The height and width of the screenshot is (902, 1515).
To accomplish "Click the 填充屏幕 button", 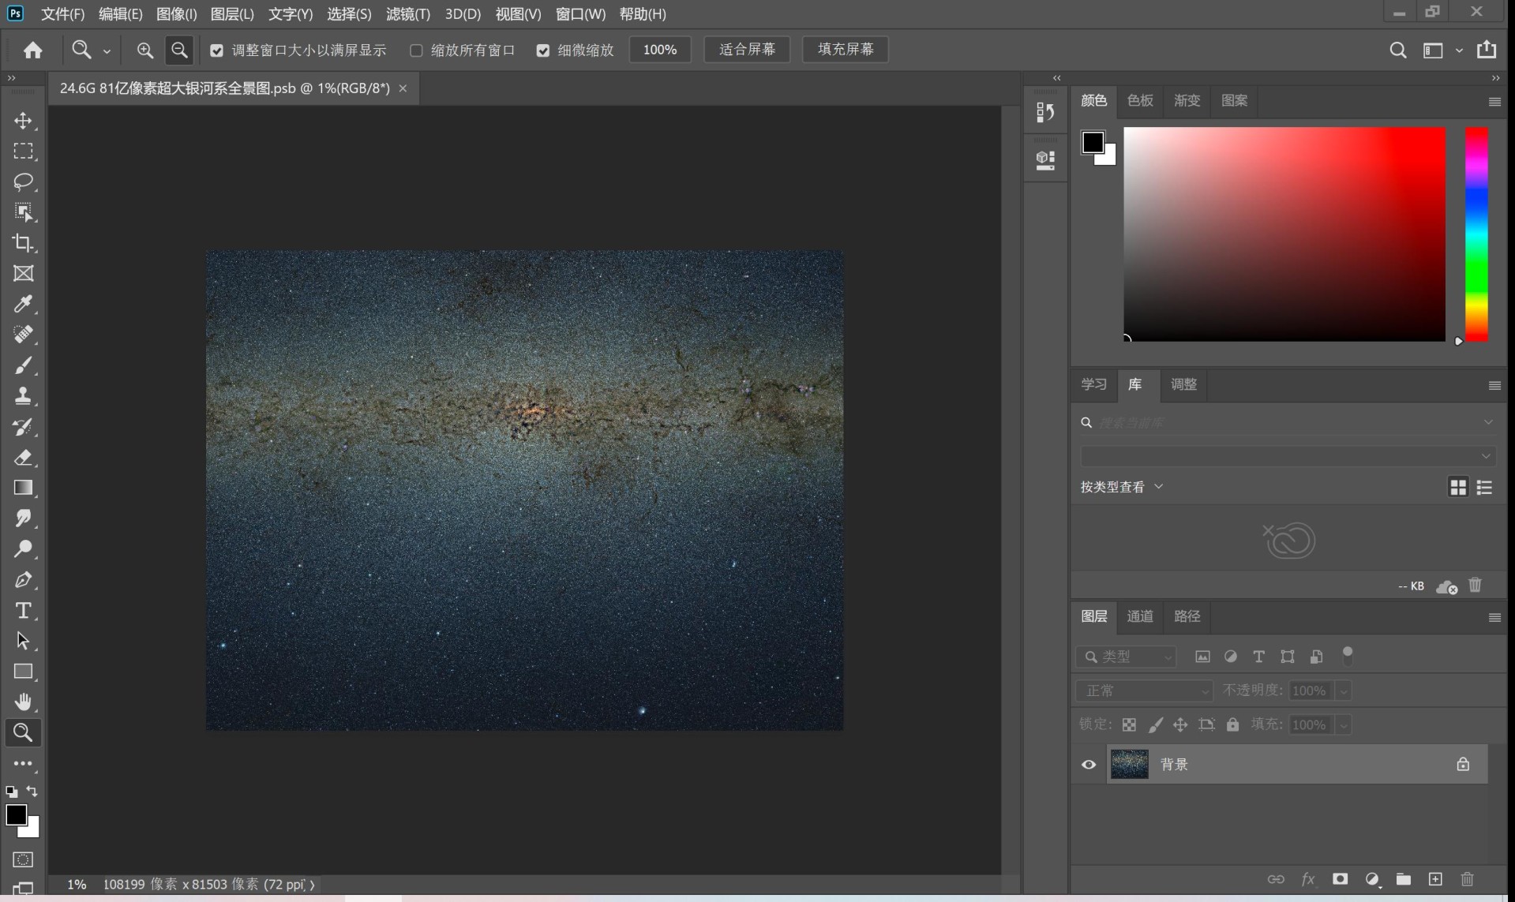I will pos(846,50).
